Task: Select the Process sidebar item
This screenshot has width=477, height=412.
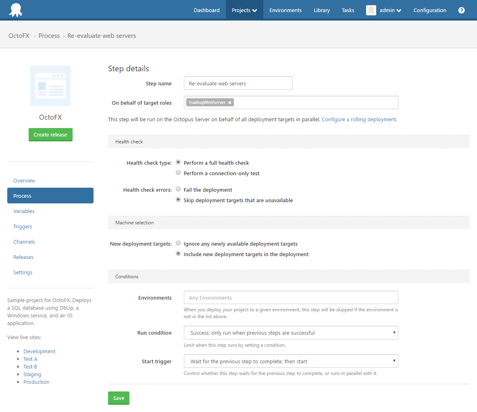Action: tap(50, 196)
